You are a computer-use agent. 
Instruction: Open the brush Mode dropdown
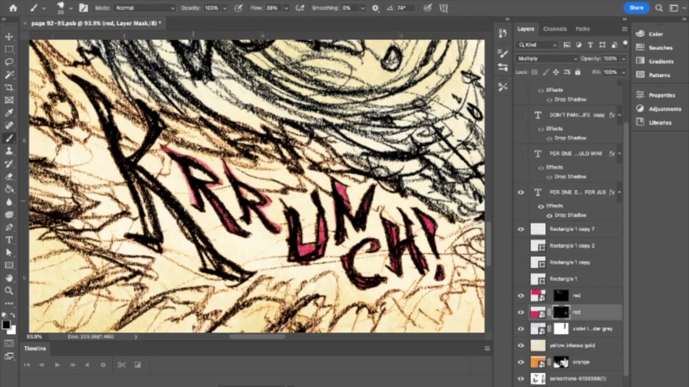coord(145,8)
